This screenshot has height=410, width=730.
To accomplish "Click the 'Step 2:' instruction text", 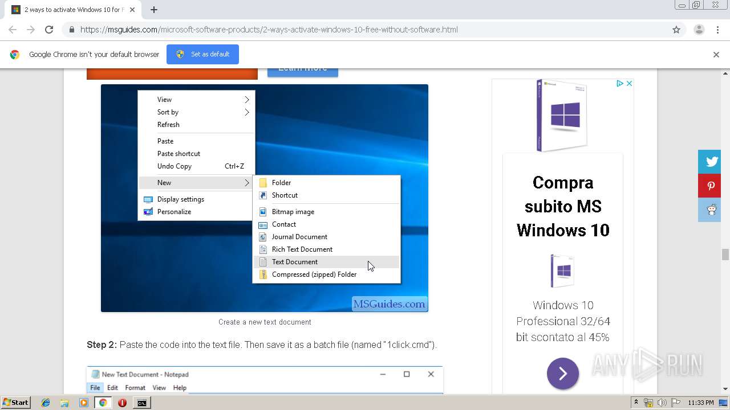I will click(262, 345).
